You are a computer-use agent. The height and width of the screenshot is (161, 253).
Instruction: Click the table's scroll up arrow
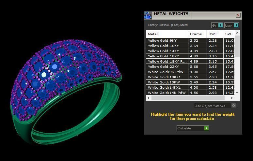click(x=237, y=33)
